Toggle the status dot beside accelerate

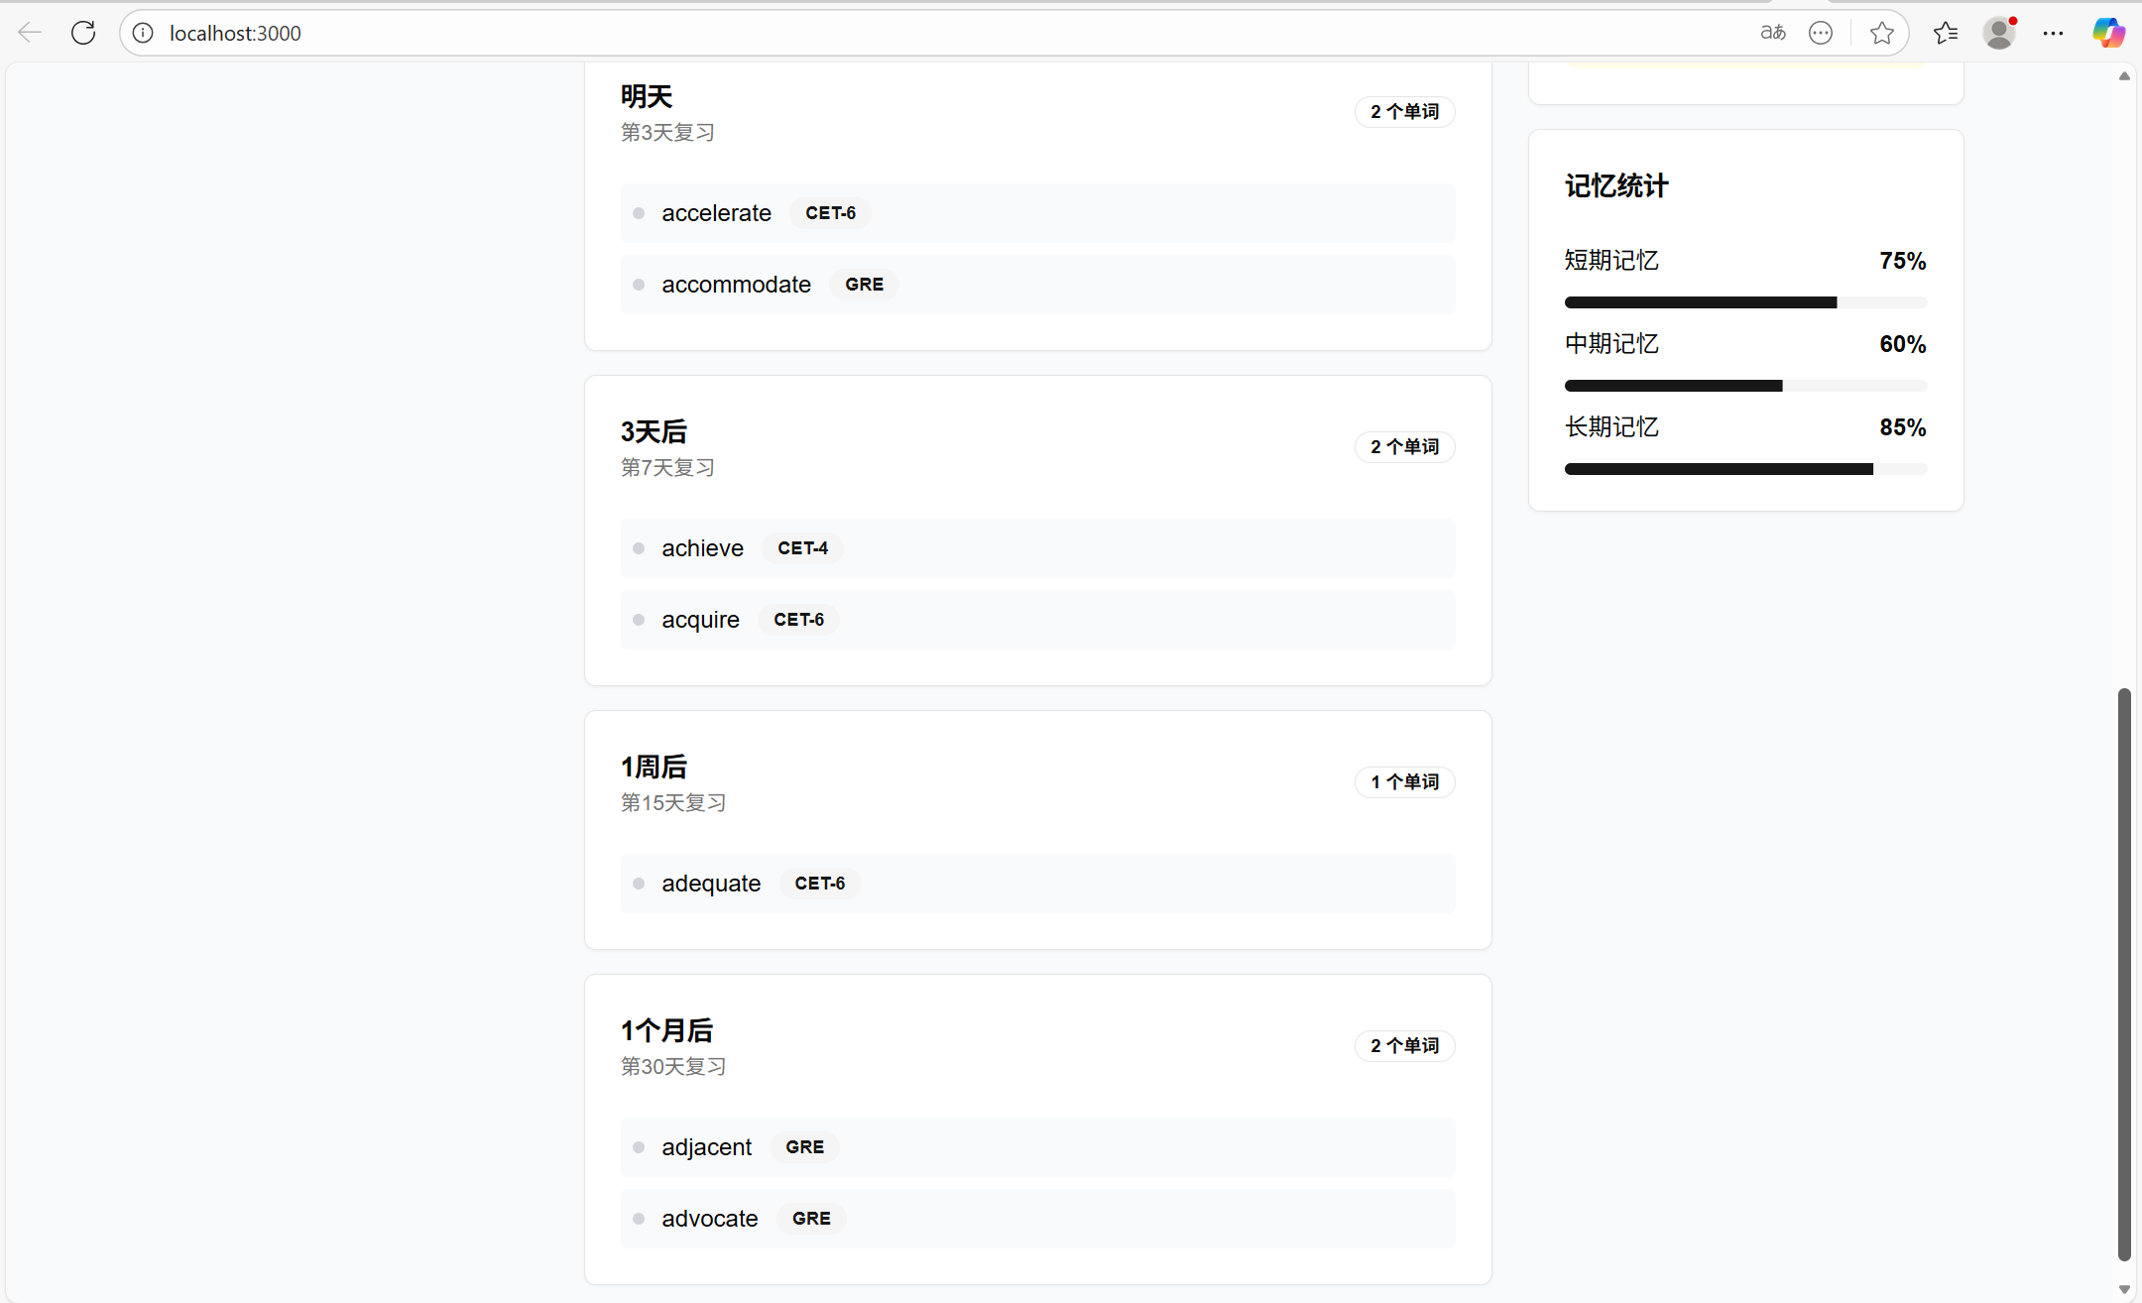pyautogui.click(x=640, y=212)
